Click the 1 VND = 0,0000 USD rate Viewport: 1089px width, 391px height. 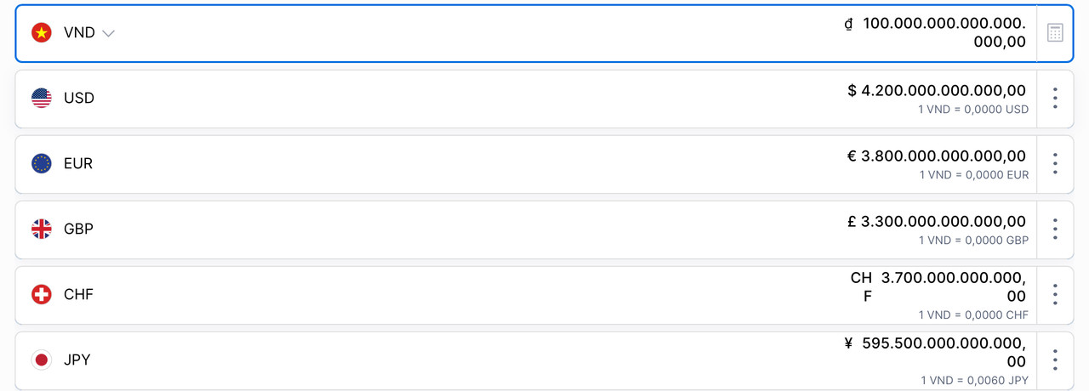pos(973,110)
